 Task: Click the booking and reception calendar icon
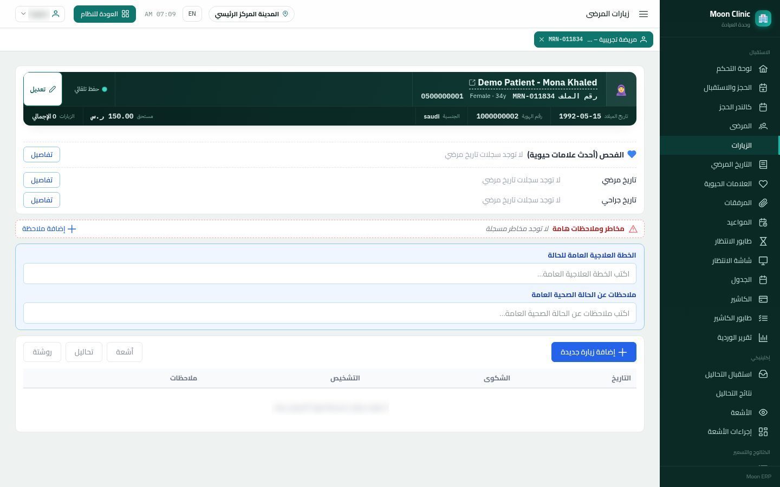[x=763, y=88]
